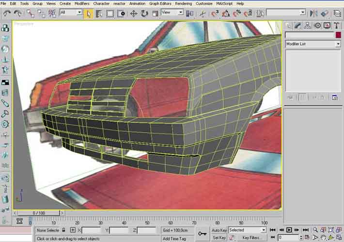Viewport: 344px width, 242px height.
Task: Click the Undo arrow in the toolbar
Action: point(7,14)
